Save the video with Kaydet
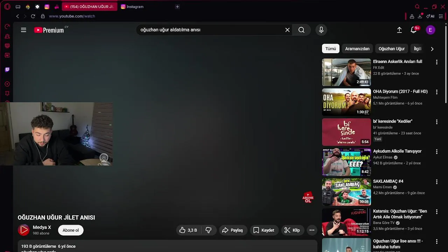 pos(264,230)
